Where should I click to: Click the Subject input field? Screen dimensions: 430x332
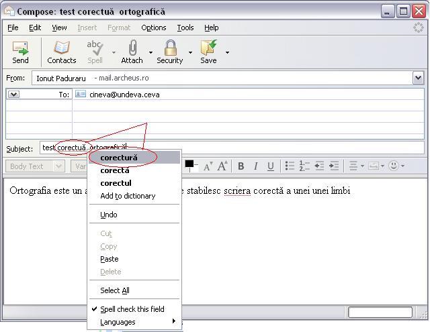pyautogui.click(x=232, y=148)
